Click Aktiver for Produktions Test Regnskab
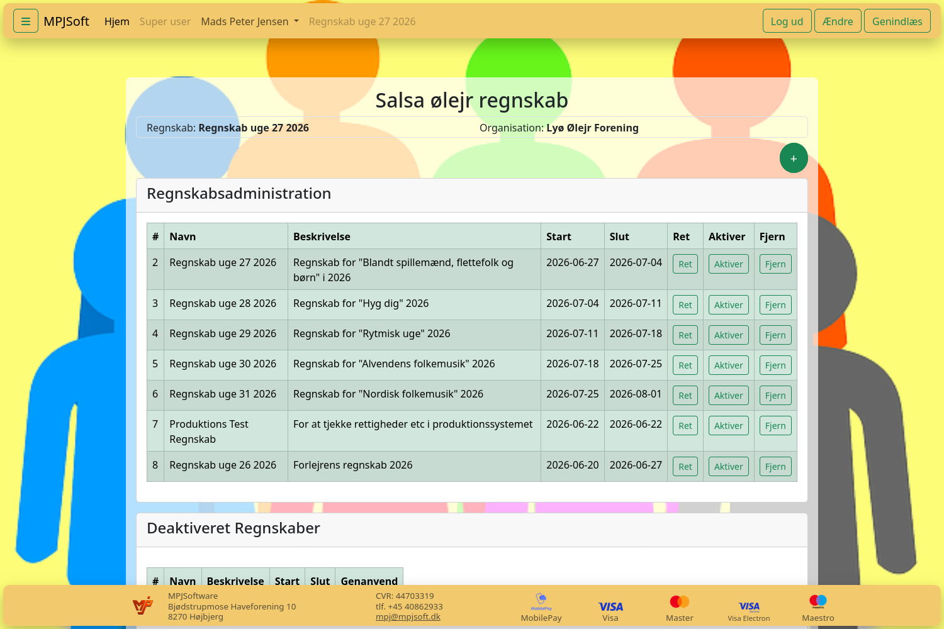Image resolution: width=944 pixels, height=629 pixels. pyautogui.click(x=729, y=426)
